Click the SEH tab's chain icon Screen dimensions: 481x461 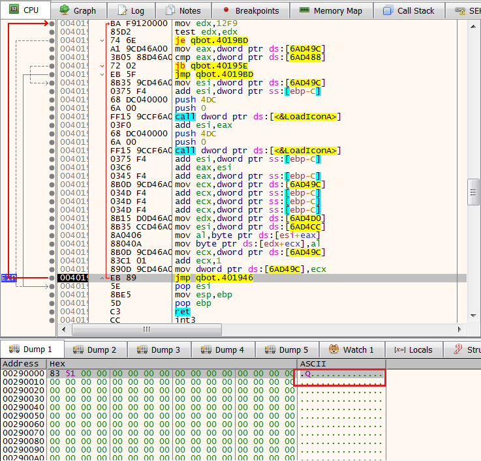point(460,11)
